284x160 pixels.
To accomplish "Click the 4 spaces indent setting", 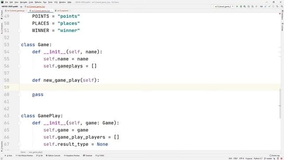I will click(x=249, y=158).
